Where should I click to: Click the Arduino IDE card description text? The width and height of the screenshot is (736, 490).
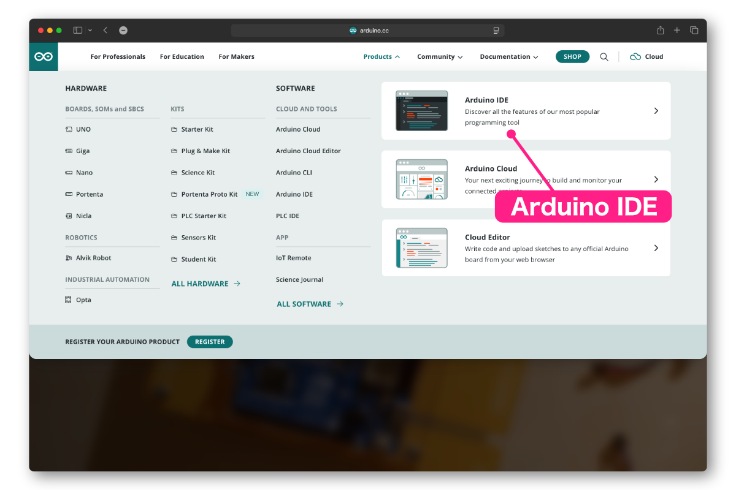pyautogui.click(x=532, y=118)
